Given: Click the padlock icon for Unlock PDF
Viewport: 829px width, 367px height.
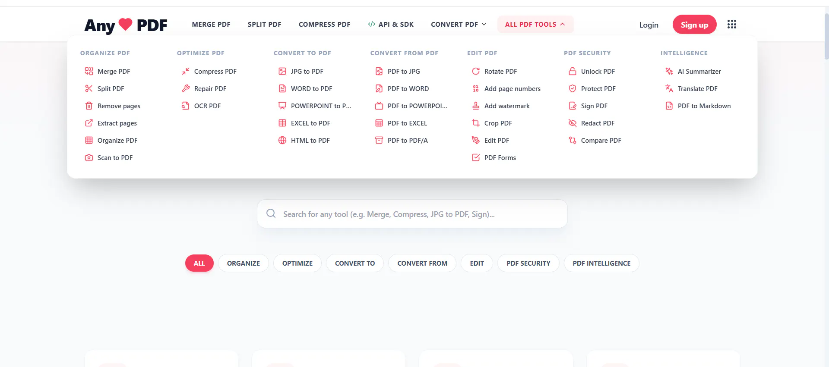Looking at the screenshot, I should click(x=573, y=71).
